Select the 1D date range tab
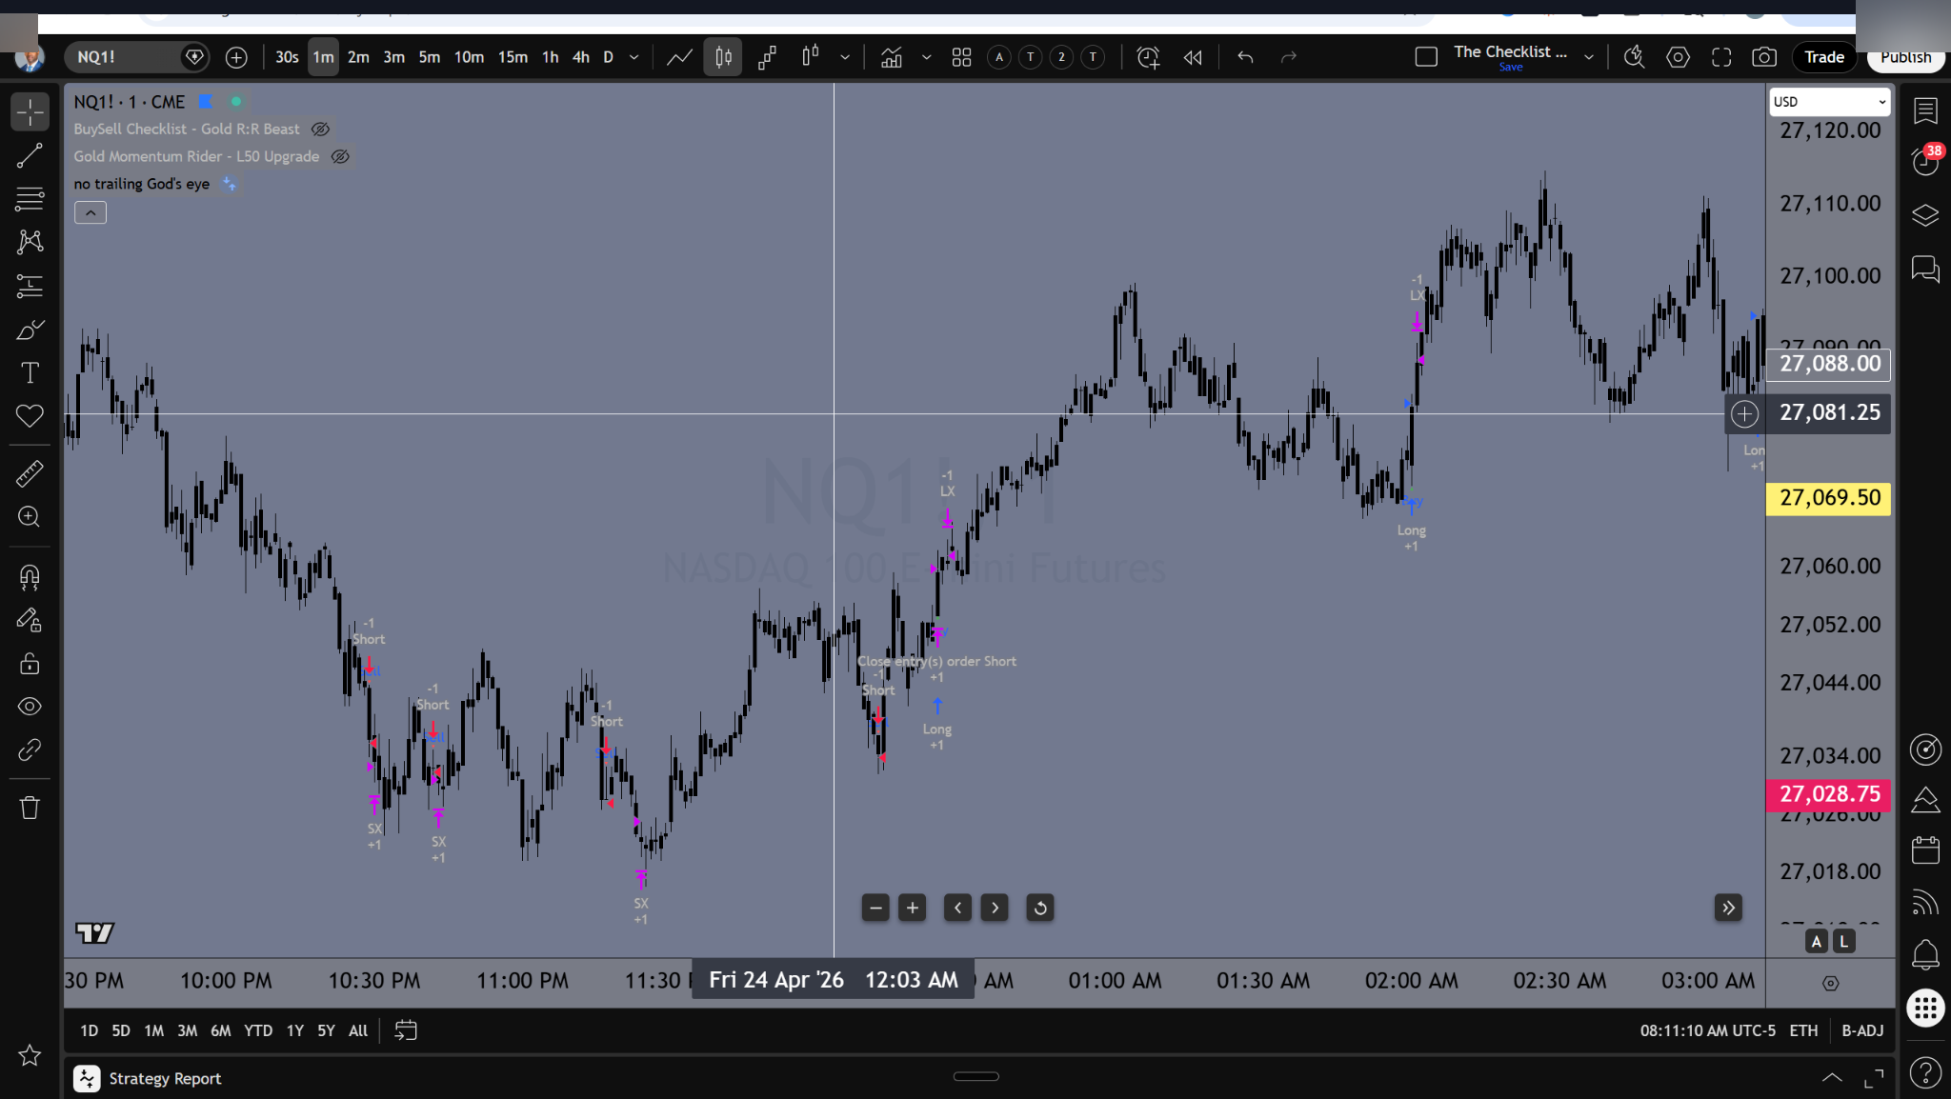The image size is (1951, 1099). point(89,1029)
